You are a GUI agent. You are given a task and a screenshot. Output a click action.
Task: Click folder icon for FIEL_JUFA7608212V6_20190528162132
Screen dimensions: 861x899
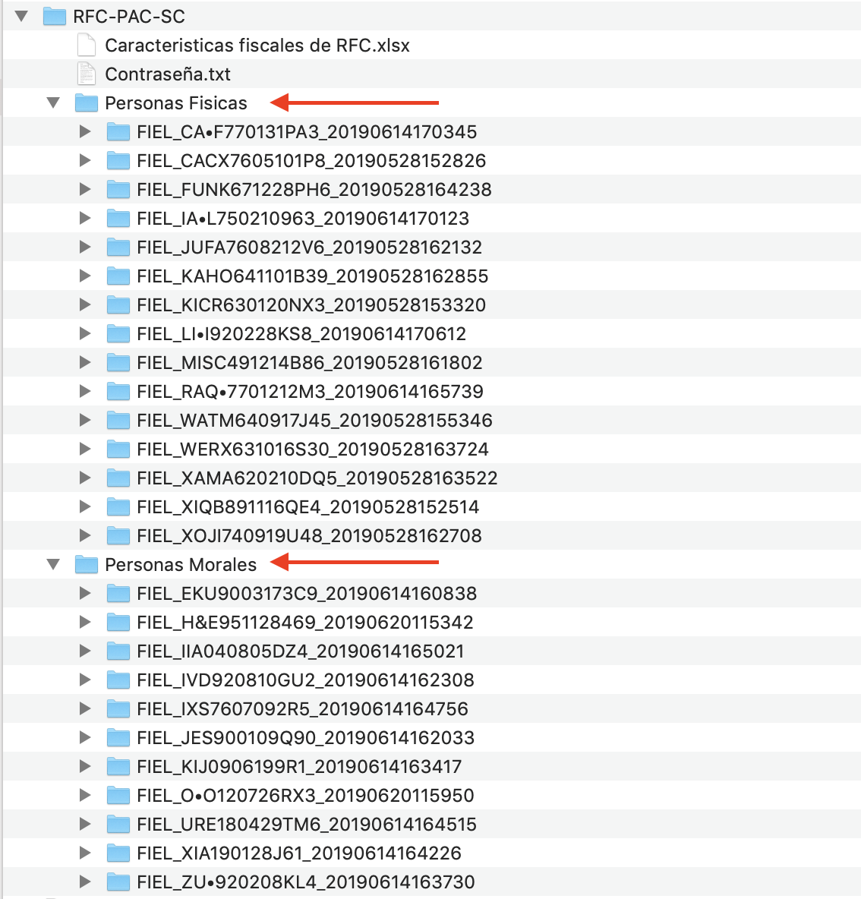pos(118,247)
